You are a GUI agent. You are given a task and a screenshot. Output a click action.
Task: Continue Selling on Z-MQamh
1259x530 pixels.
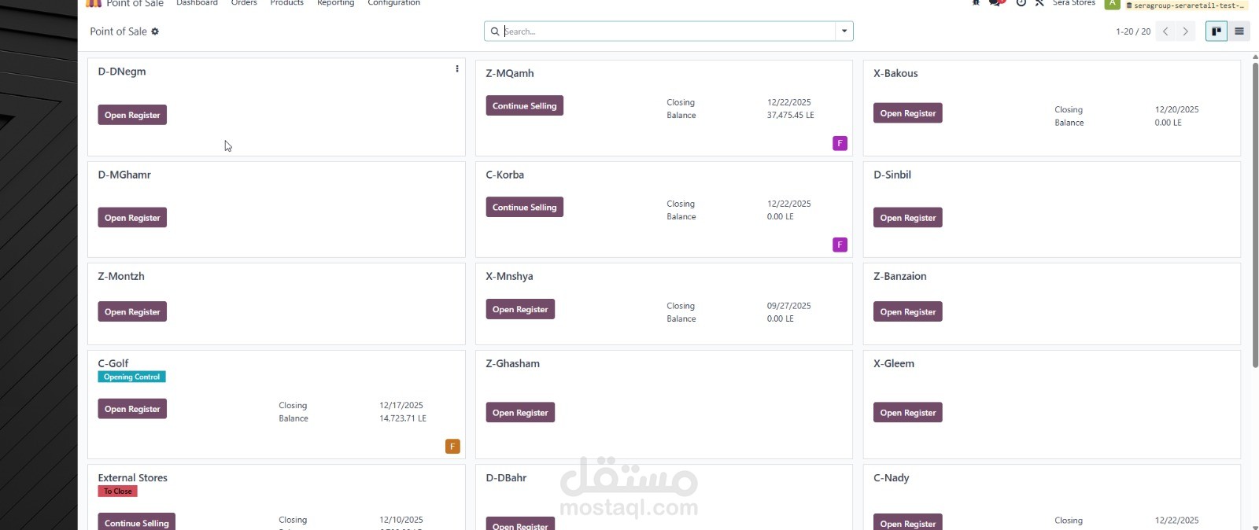(524, 106)
